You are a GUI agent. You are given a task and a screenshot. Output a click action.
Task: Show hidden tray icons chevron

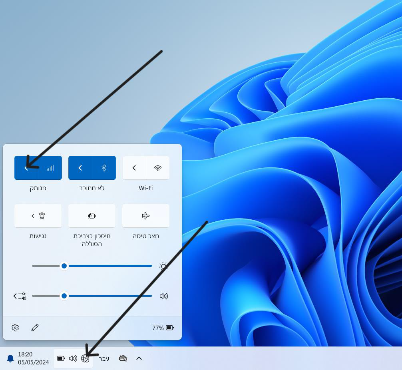point(139,358)
